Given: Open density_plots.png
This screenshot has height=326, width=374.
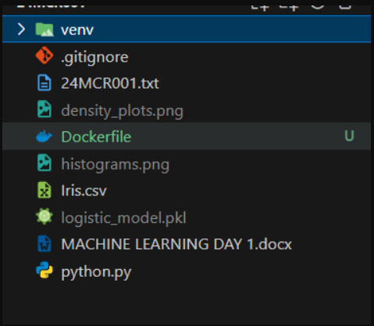Looking at the screenshot, I should click(122, 111).
